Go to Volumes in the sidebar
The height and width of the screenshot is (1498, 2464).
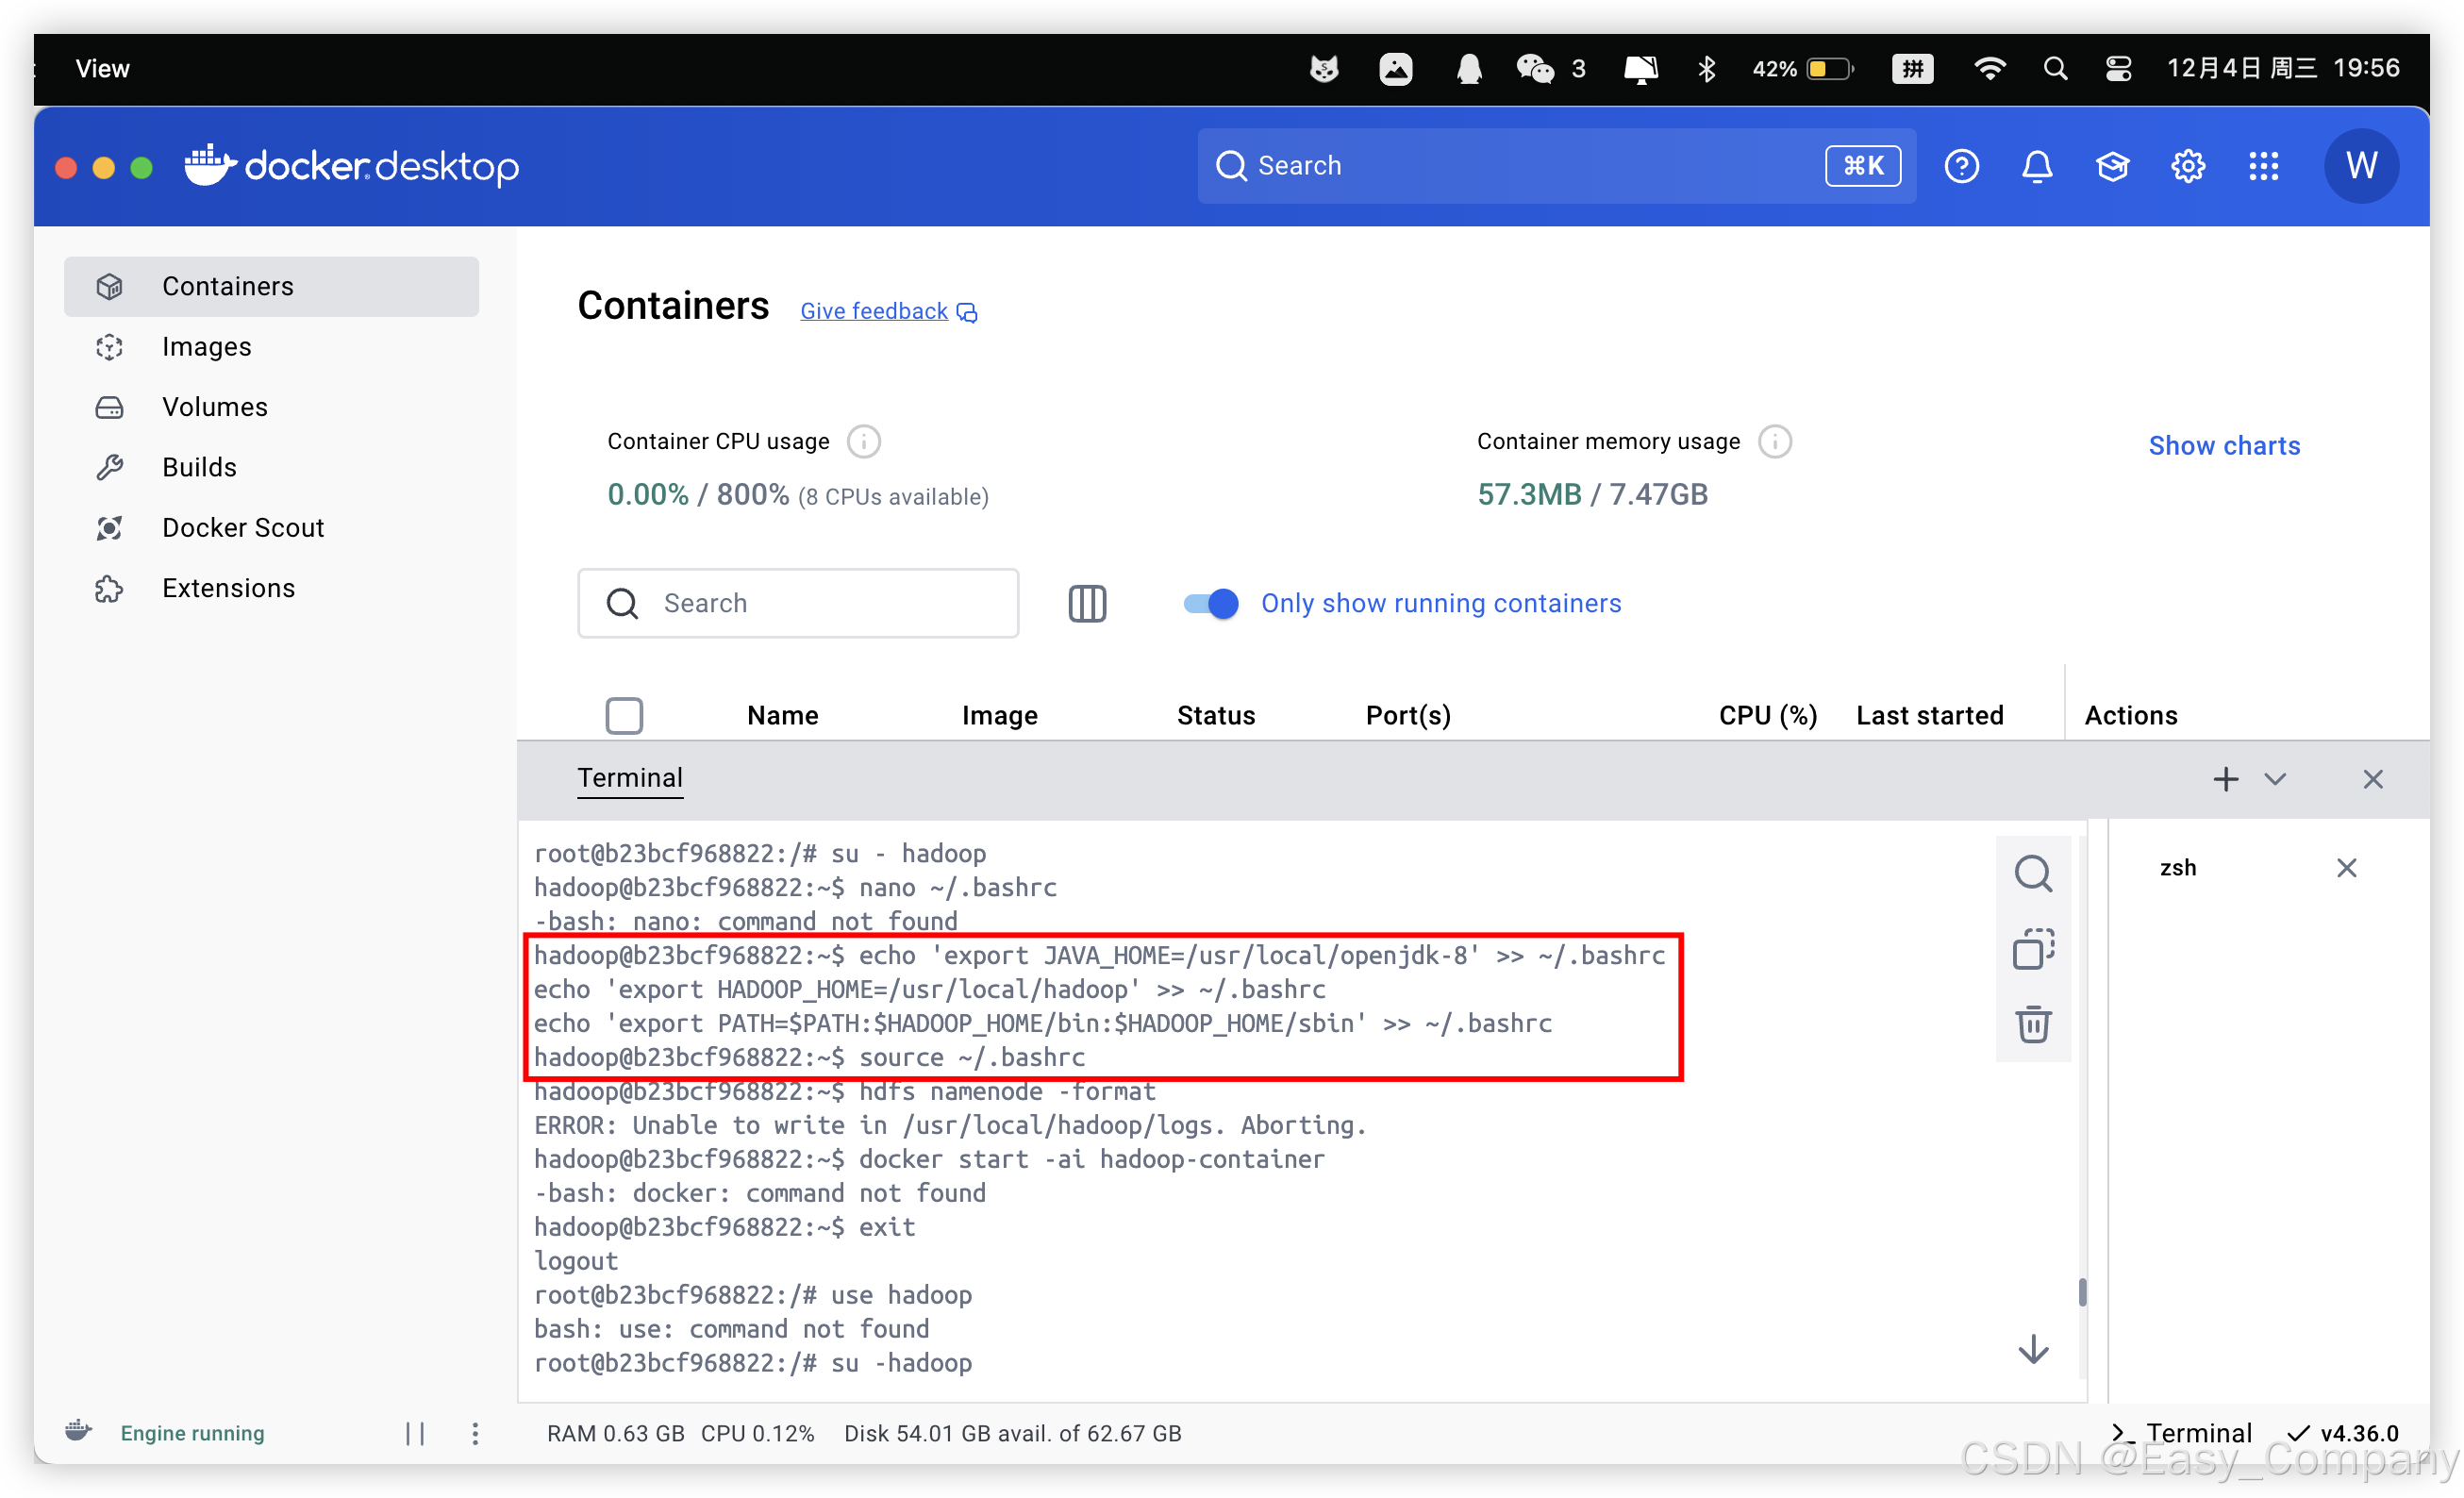click(x=271, y=407)
